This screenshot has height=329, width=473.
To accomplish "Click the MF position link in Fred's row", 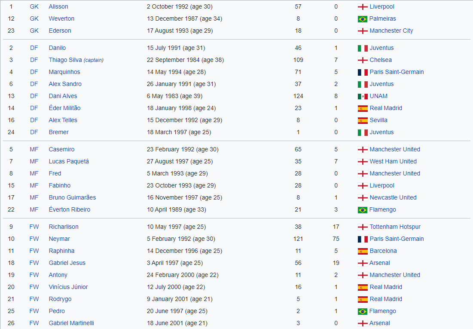I will 34,173.
